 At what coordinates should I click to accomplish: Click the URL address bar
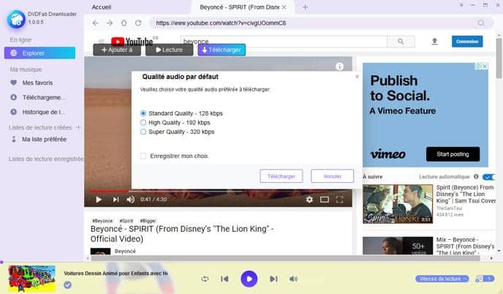307,23
